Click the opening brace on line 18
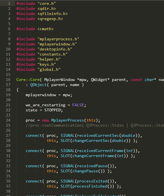The width and height of the screenshot is (164, 196). click(18, 90)
